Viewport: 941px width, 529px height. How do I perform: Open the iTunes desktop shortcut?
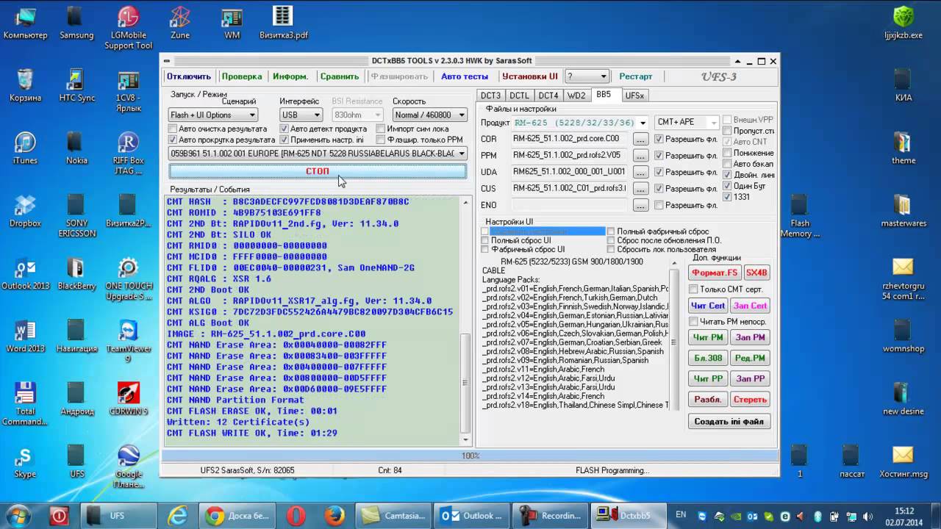[x=25, y=148]
